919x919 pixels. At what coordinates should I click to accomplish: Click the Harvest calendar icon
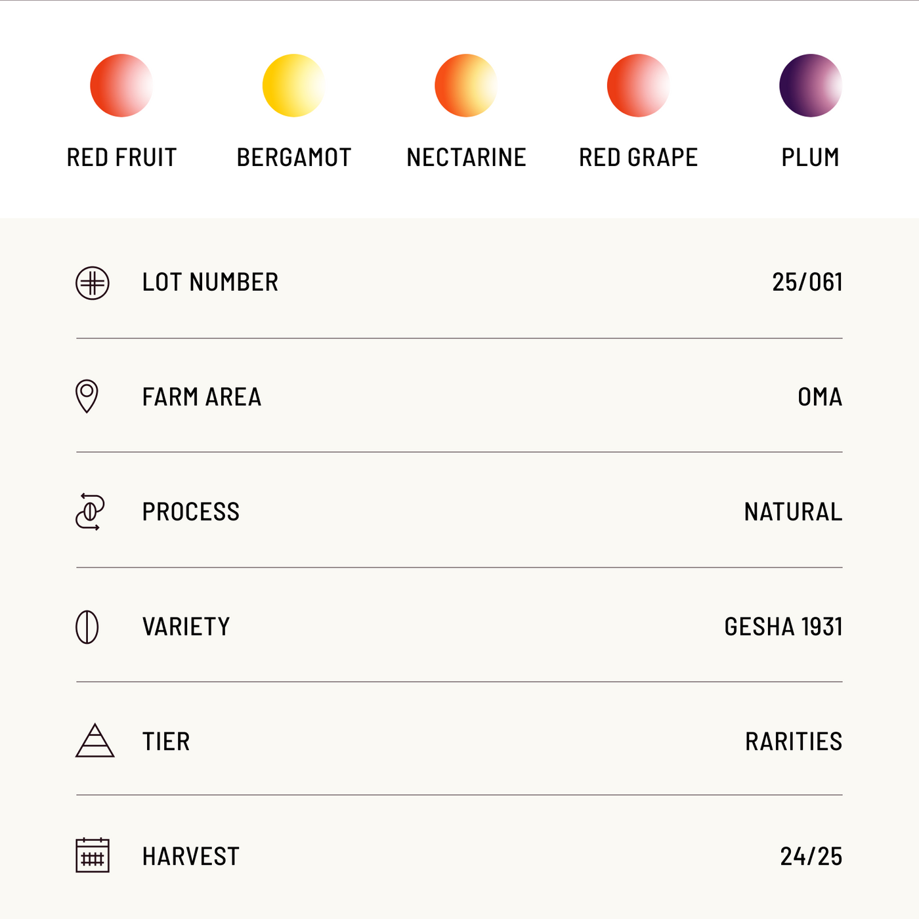tap(93, 855)
